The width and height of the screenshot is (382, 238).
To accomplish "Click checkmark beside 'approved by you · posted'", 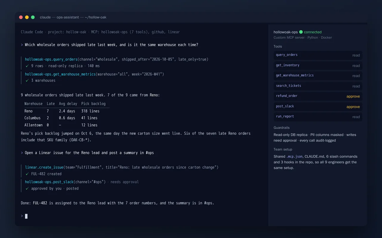I will [x=27, y=189].
